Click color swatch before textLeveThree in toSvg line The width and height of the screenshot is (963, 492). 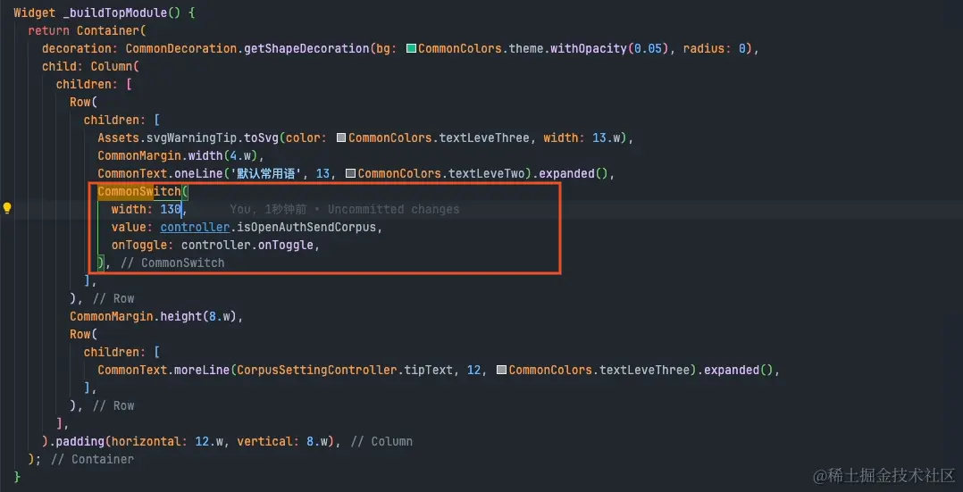tap(342, 138)
